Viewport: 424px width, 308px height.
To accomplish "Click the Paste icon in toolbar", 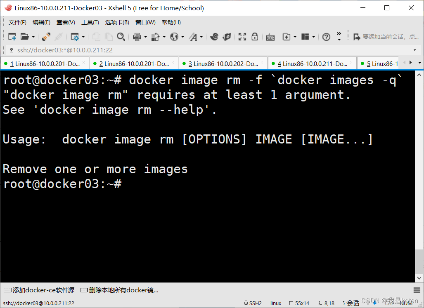I will pos(109,37).
